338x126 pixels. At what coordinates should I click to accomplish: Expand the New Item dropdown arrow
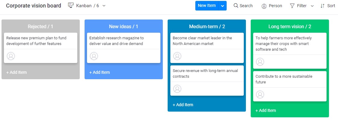[222, 6]
